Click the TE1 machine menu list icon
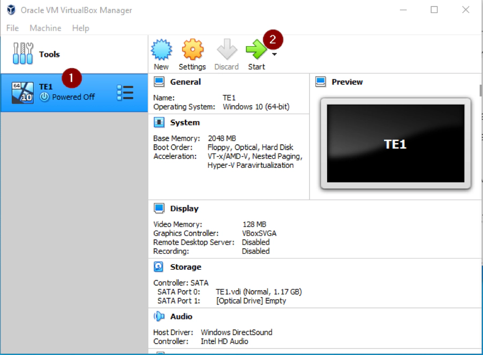 (x=125, y=93)
